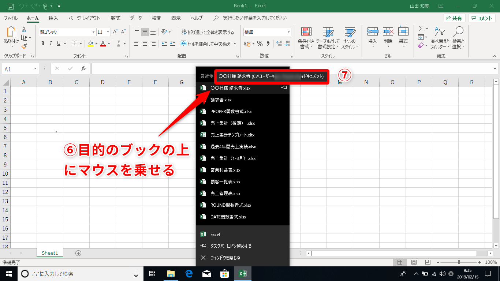500x281 pixels.
Task: Click Merge and Center (セルを結合して中央揃え)
Action: click(x=206, y=44)
